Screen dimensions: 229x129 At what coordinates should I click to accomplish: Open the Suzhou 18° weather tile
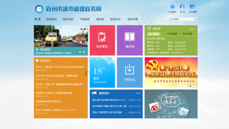(x=103, y=73)
